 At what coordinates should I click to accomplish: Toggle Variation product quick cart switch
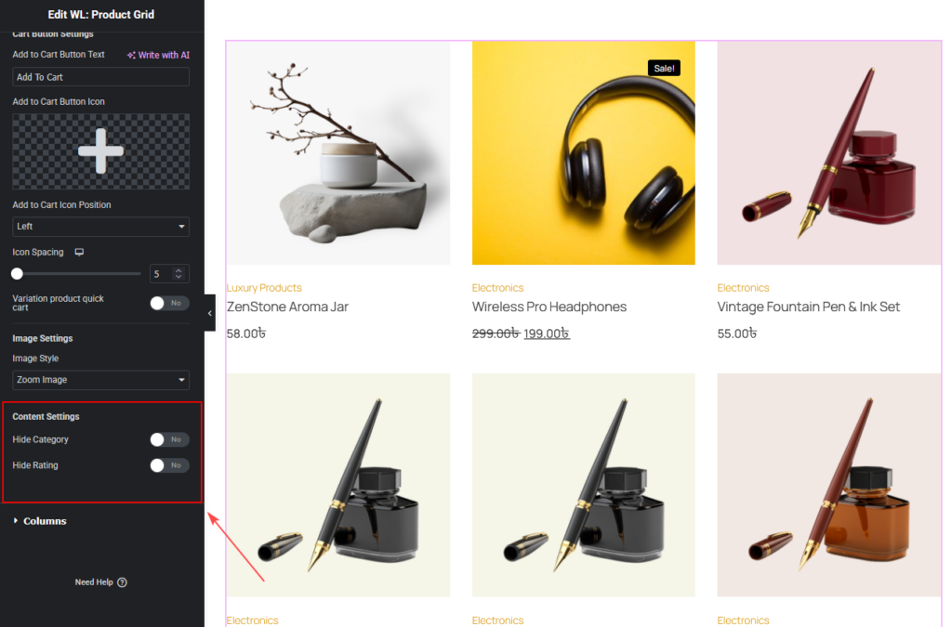point(169,303)
